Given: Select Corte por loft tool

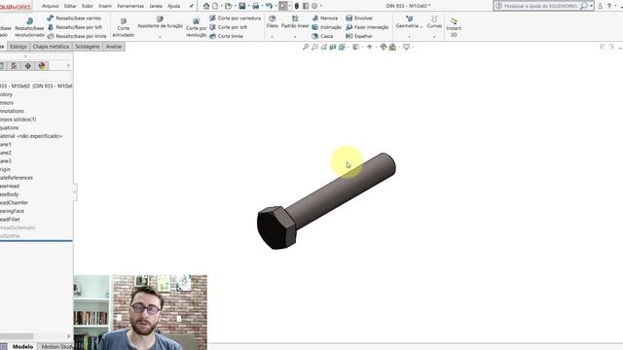Looking at the screenshot, I should [x=229, y=27].
